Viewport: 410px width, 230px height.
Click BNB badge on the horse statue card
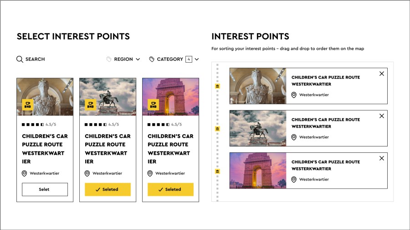click(x=90, y=105)
